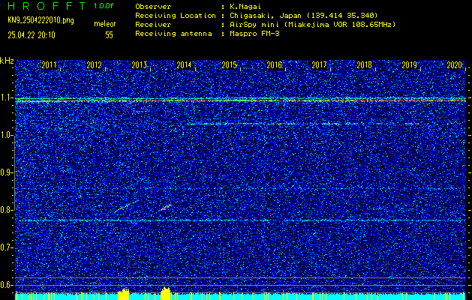This screenshot has width=472, height=300.
Task: Select the Maspro FM-3 antenna text
Action: coord(254,34)
